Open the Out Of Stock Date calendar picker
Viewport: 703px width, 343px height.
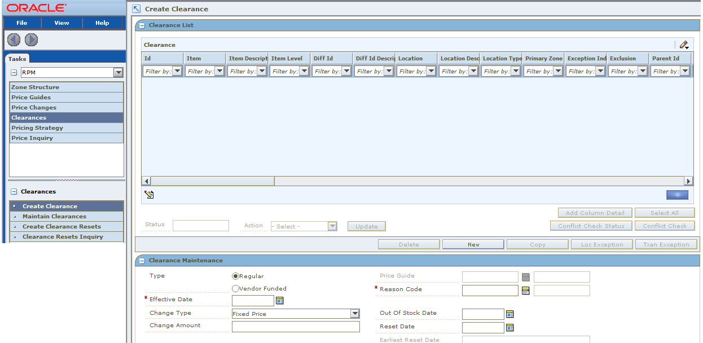coord(509,314)
